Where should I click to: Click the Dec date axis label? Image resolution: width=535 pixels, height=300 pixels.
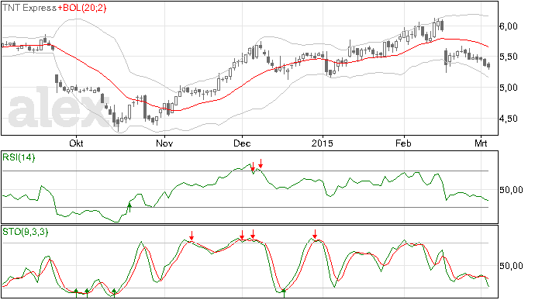click(x=242, y=143)
